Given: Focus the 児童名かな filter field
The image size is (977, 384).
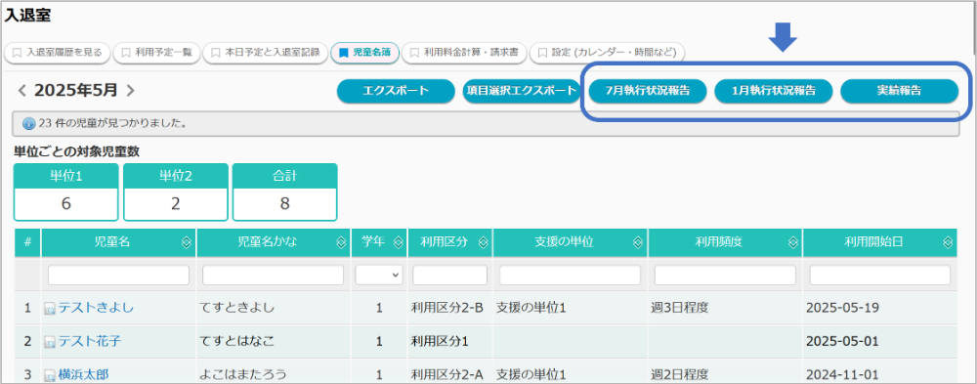Looking at the screenshot, I should tap(273, 275).
